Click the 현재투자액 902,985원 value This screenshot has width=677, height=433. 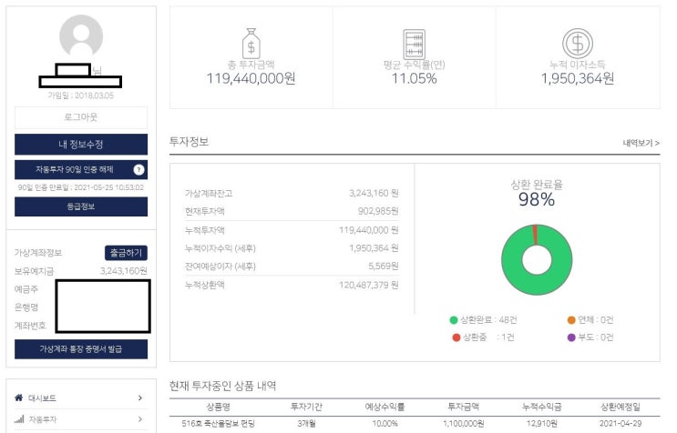coord(378,211)
